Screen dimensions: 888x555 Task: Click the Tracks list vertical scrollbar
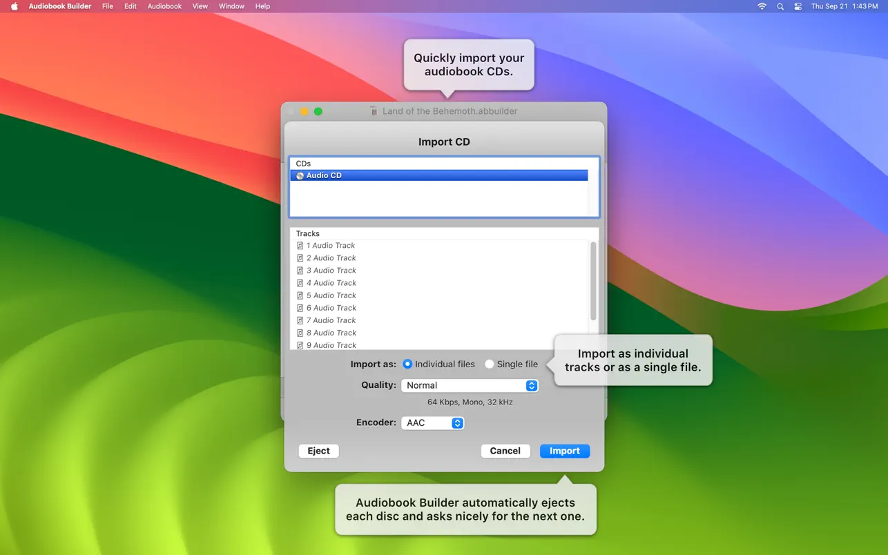point(593,281)
